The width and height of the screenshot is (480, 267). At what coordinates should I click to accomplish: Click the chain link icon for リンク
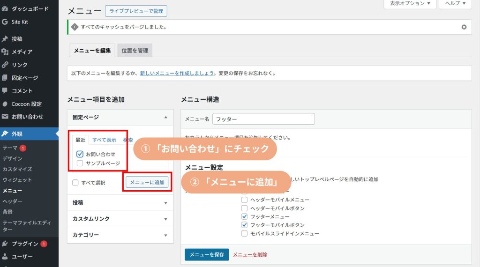tap(5, 65)
